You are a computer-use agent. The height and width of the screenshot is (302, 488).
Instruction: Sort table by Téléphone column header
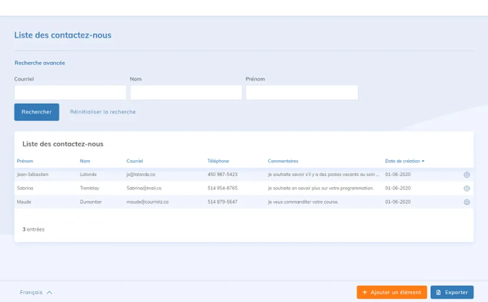click(x=218, y=161)
